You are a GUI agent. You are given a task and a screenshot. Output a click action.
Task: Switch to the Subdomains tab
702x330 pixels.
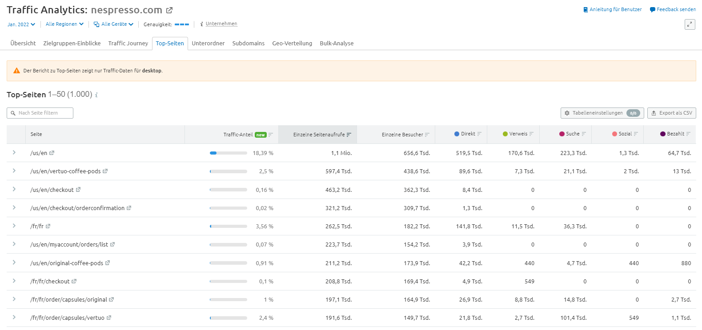coord(248,43)
